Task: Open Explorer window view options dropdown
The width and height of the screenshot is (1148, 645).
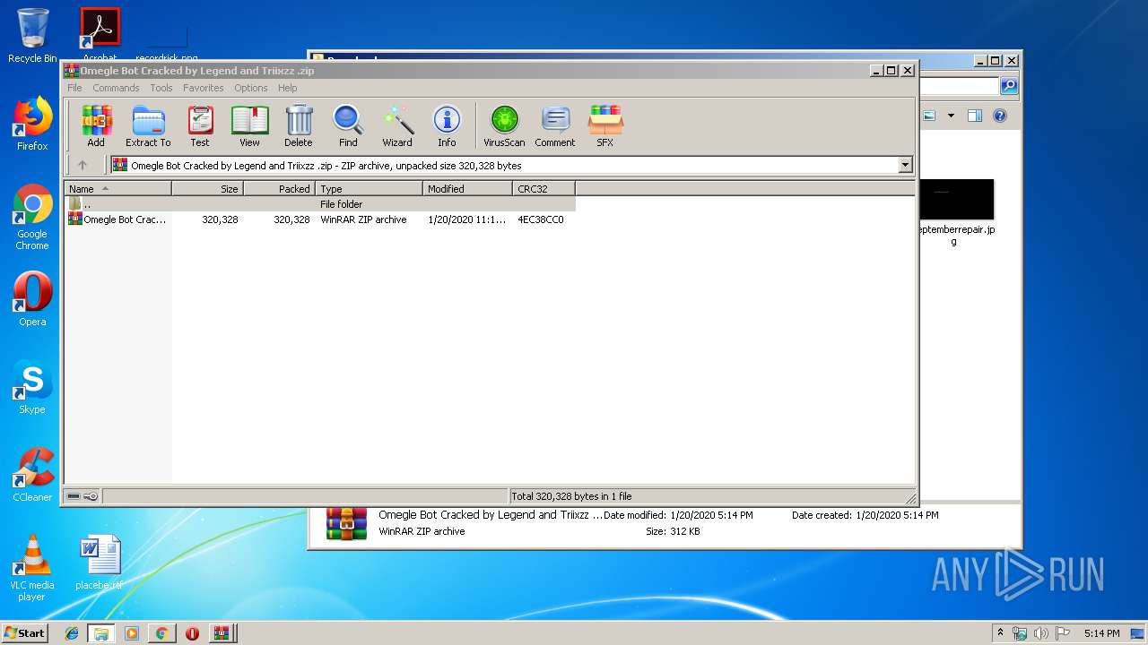Action: pos(951,116)
